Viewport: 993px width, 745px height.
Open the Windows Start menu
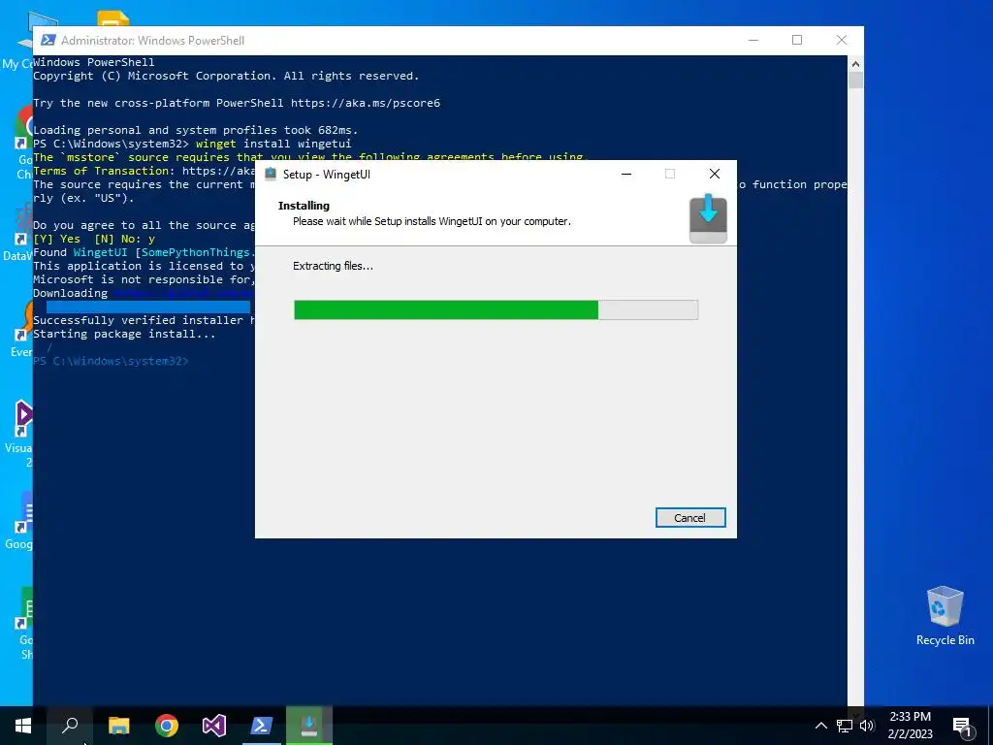click(x=23, y=726)
